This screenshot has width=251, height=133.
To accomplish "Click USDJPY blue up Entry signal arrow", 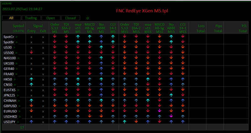I will tap(31, 122).
